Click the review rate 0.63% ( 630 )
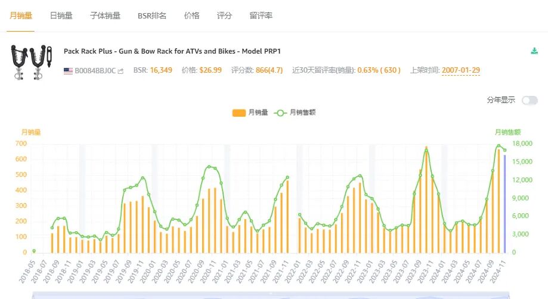548x299 pixels. pos(379,70)
